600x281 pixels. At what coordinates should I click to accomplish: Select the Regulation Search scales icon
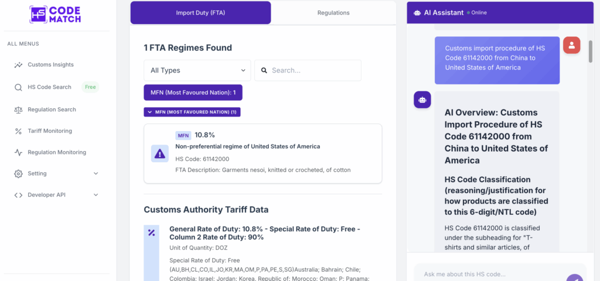18,109
